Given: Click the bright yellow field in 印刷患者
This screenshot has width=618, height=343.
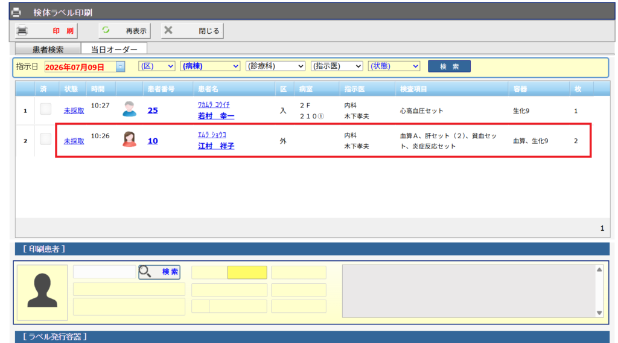Looking at the screenshot, I should pos(247,272).
